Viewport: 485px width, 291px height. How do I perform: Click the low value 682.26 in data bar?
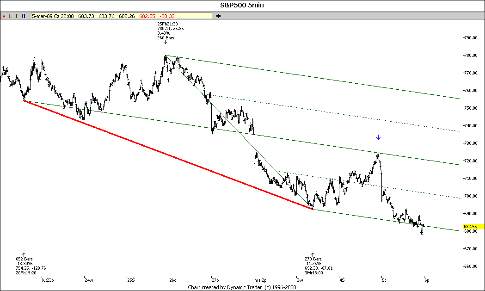pos(127,16)
